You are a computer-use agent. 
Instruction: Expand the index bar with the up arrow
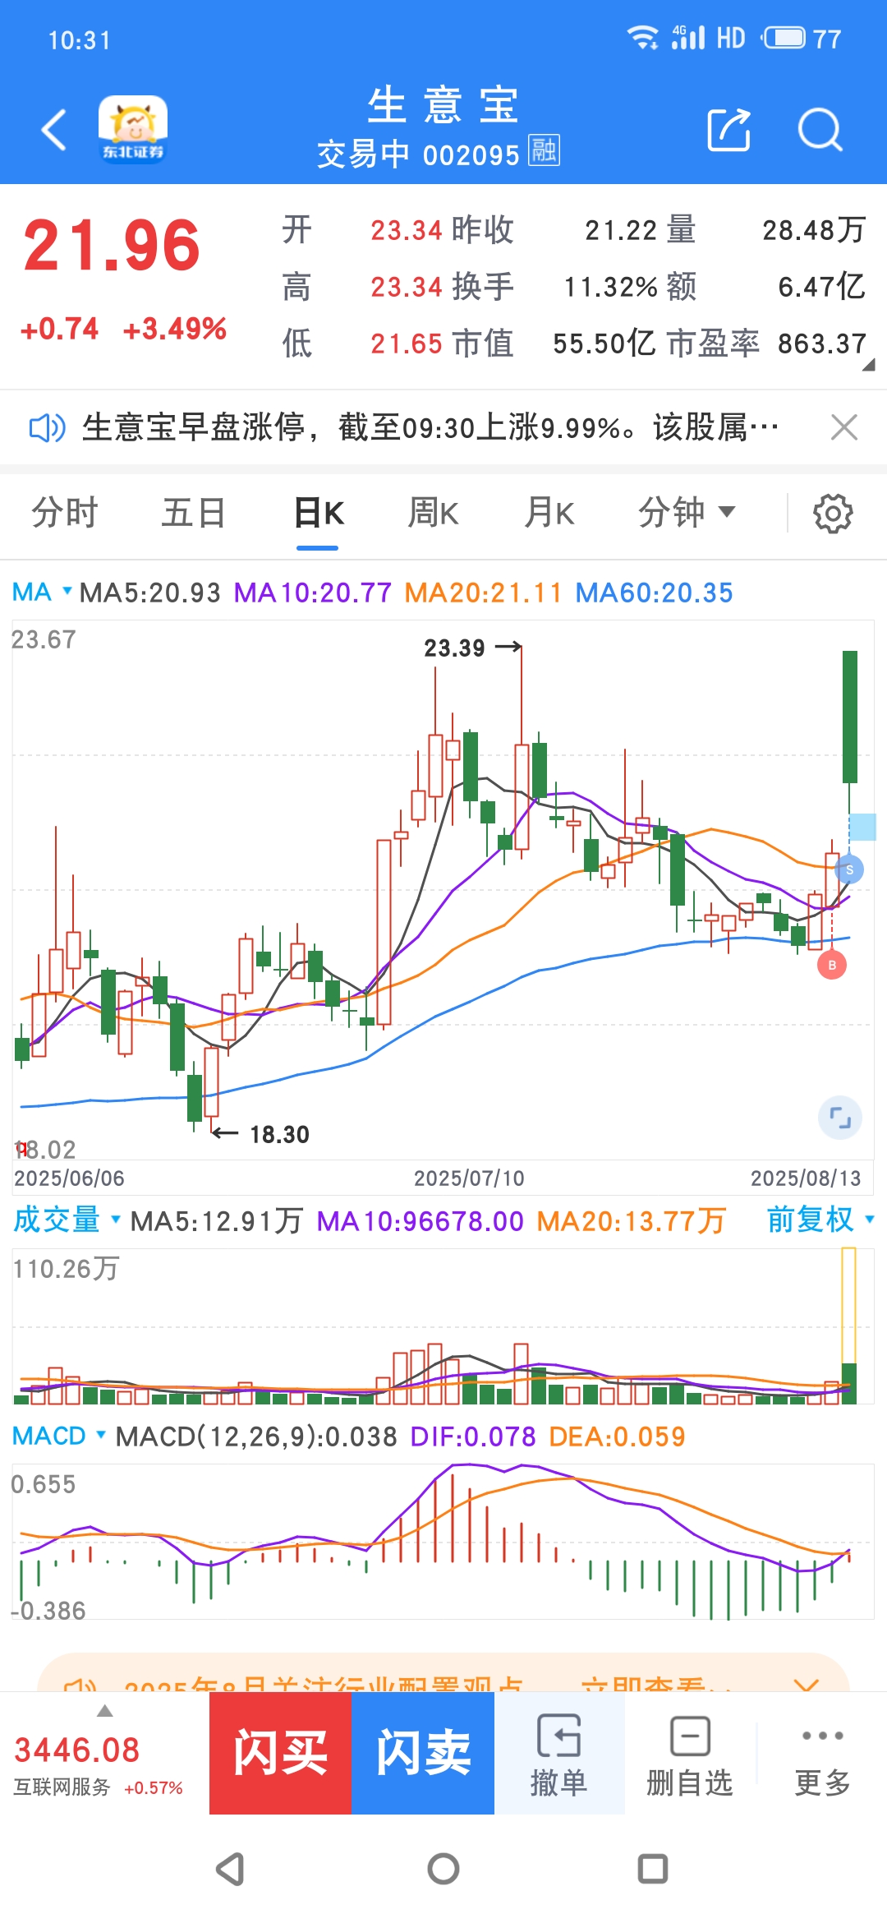coord(104,1711)
